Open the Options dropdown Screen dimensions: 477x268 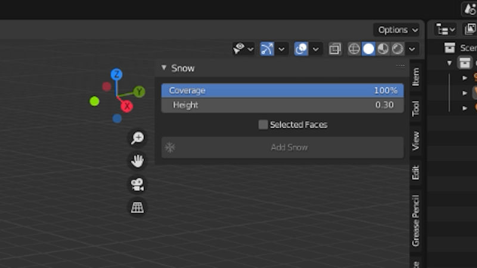[398, 30]
